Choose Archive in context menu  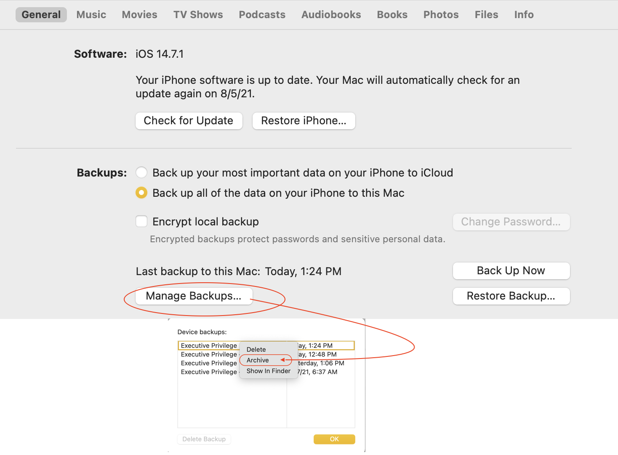pyautogui.click(x=258, y=360)
